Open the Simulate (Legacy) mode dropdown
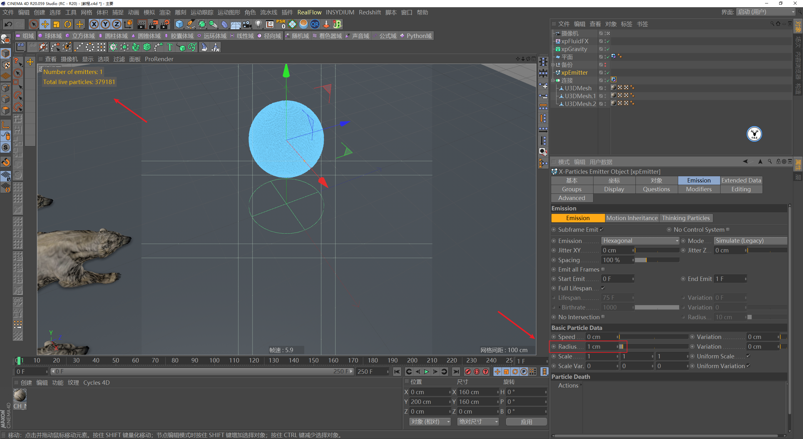Screen dimensions: 803x439 pos(750,241)
